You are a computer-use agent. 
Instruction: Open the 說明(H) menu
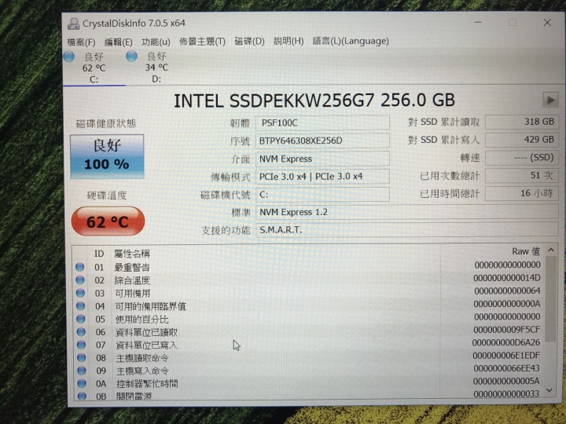289,41
